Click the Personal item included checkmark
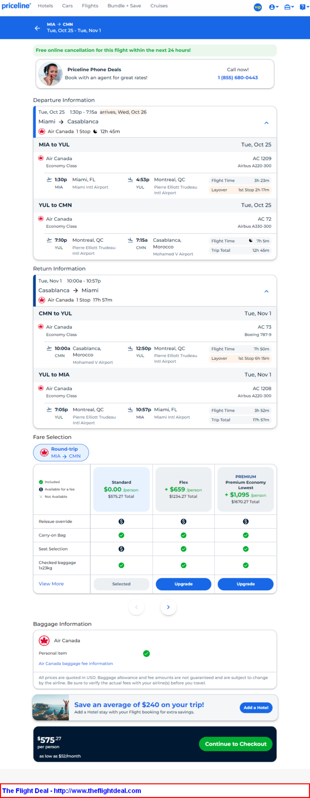This screenshot has height=798, width=310. point(146,654)
